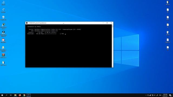Select the Backup desktop icon
Viewport: 173px width, 97px height.
click(x=168, y=3)
